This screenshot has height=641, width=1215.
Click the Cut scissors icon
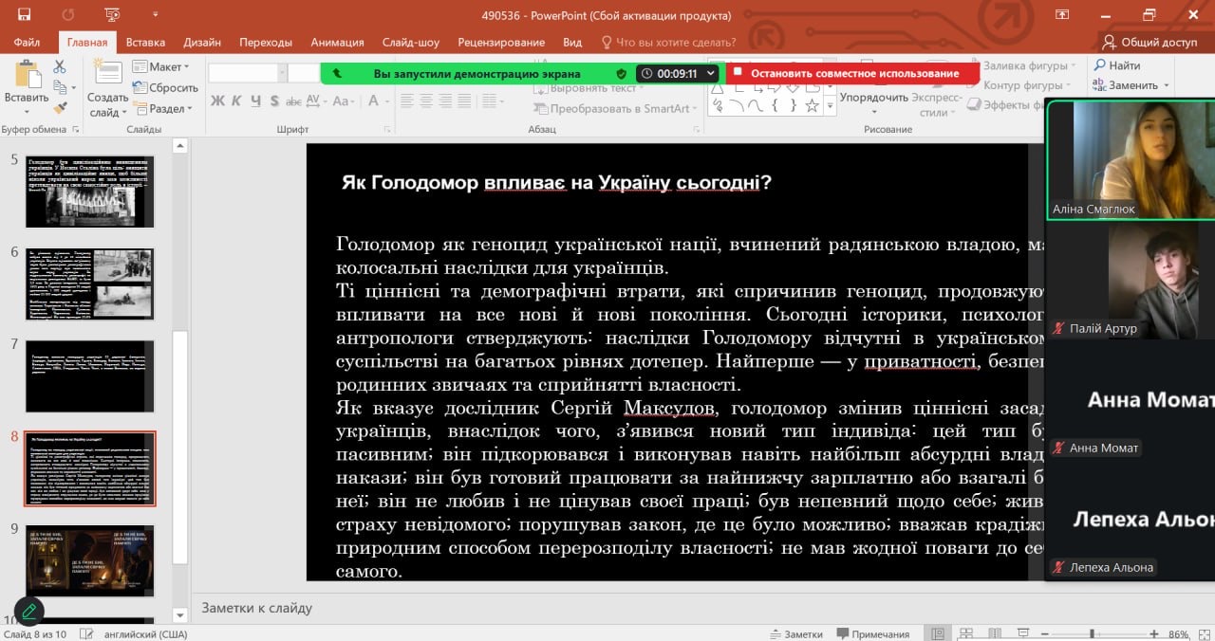60,67
